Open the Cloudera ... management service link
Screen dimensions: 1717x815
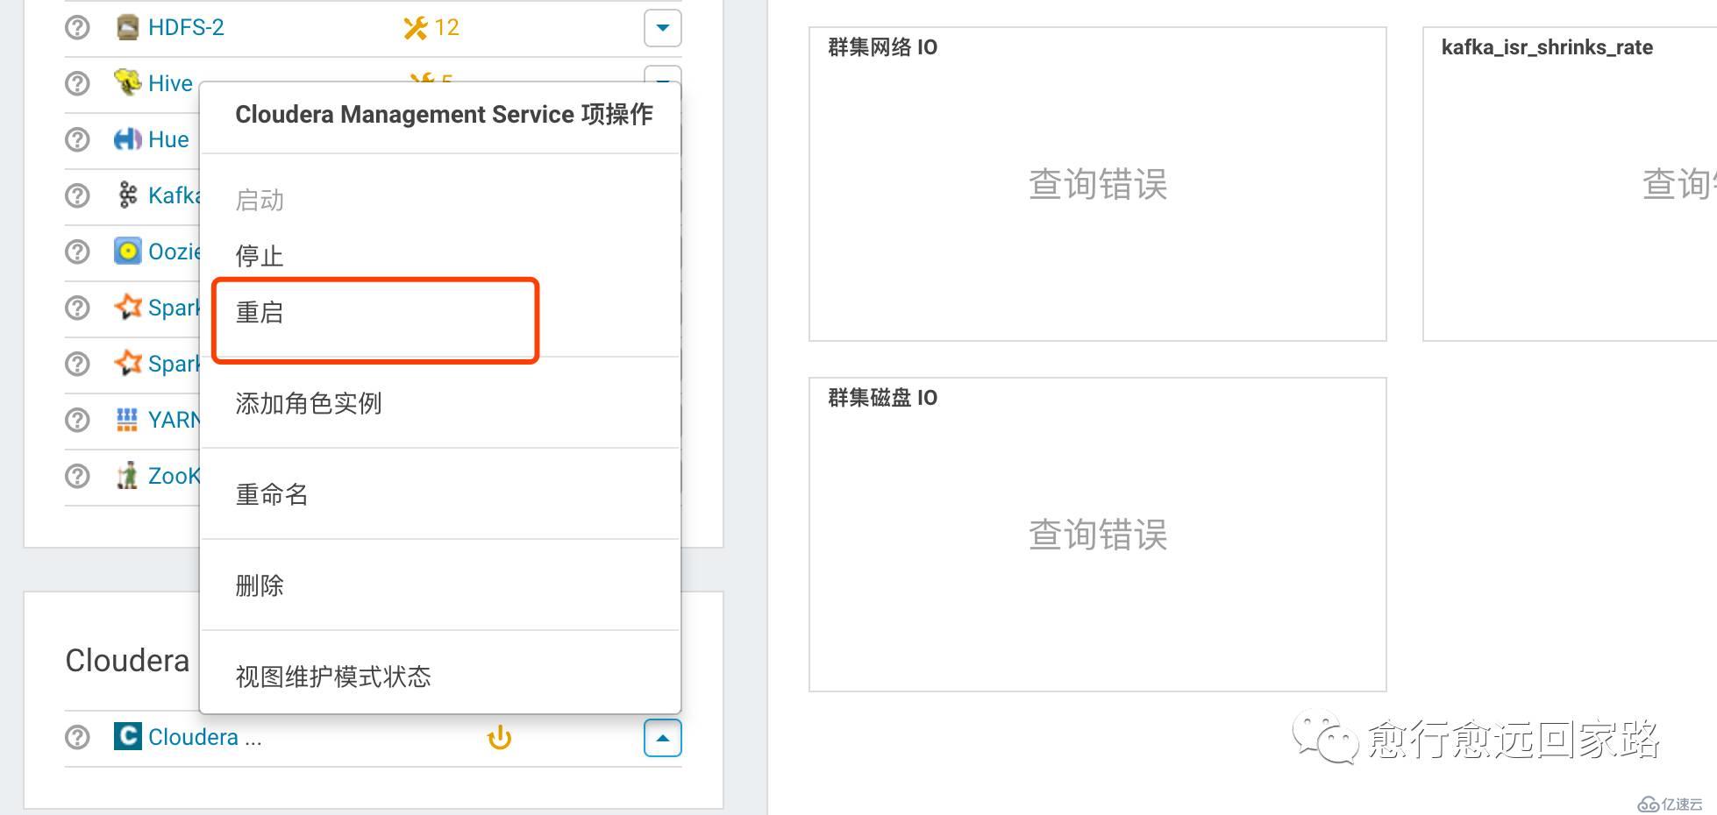[205, 737]
